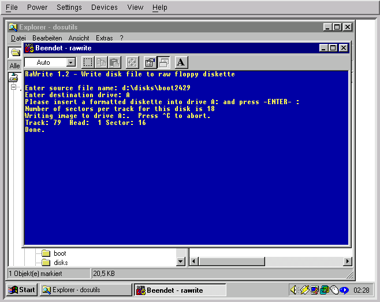Click the '20,5 KB' status bar value
The height and width of the screenshot is (302, 380).
pos(104,274)
